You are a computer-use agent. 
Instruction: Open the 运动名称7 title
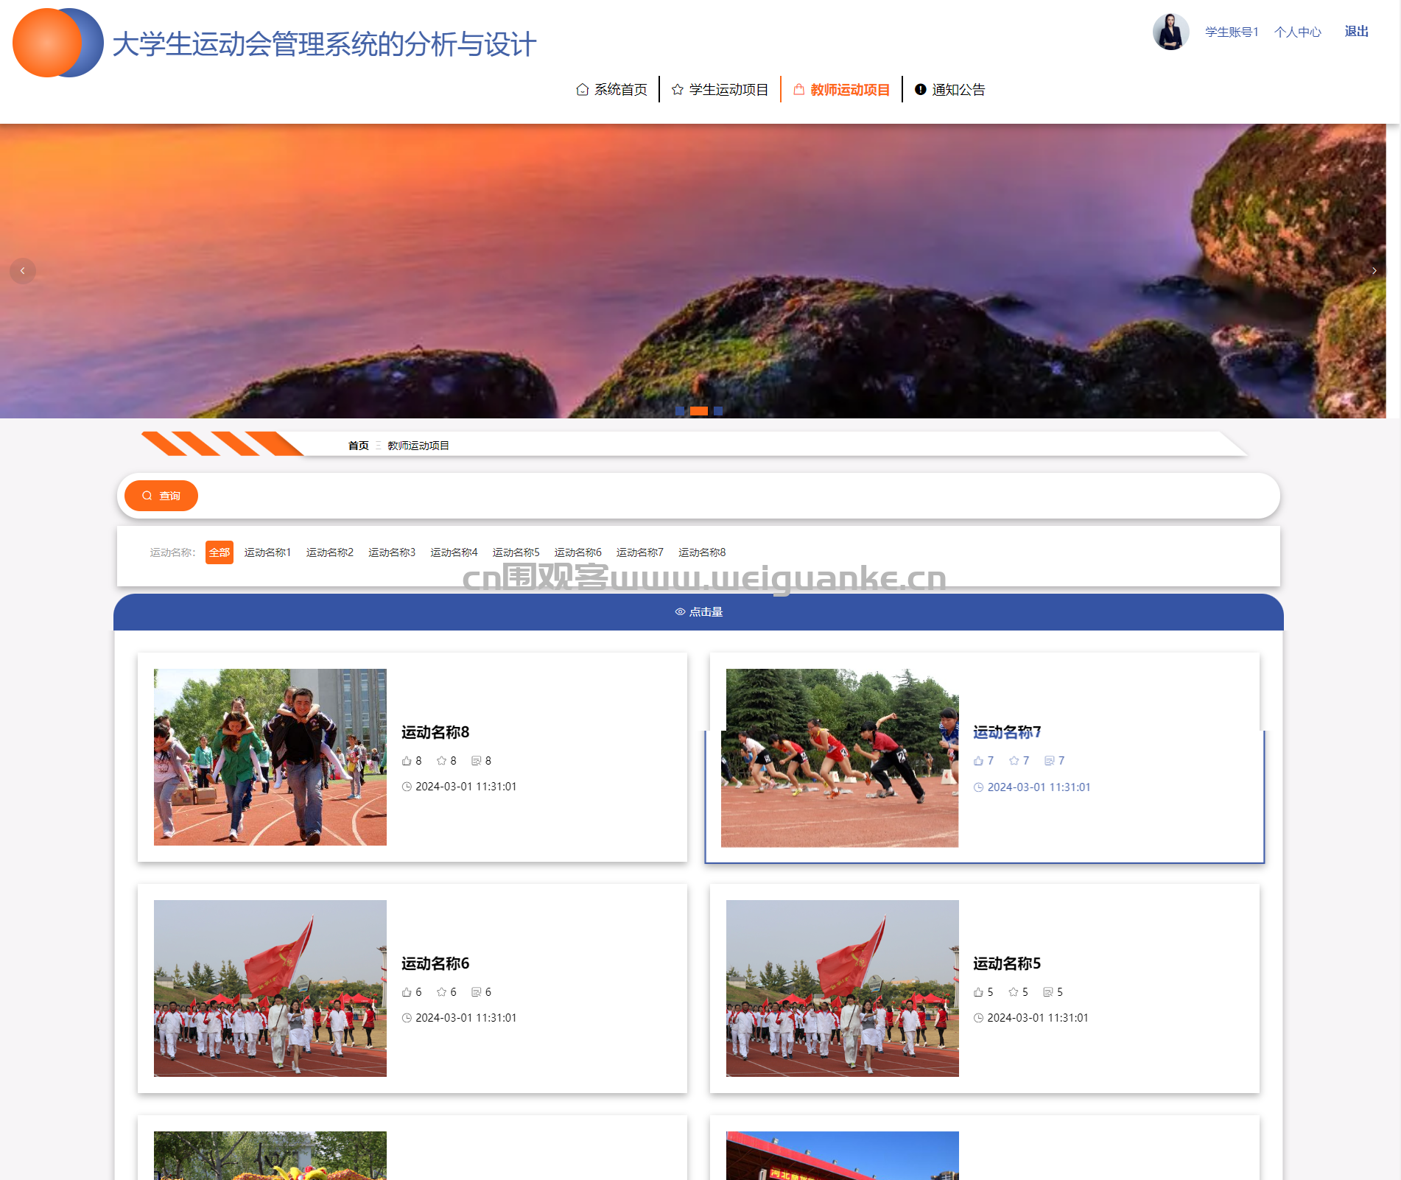1007,732
